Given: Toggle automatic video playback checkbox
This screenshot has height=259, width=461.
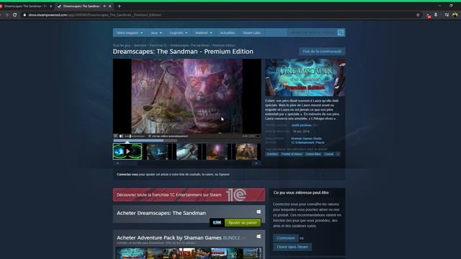Looking at the screenshot, I should coord(150,136).
